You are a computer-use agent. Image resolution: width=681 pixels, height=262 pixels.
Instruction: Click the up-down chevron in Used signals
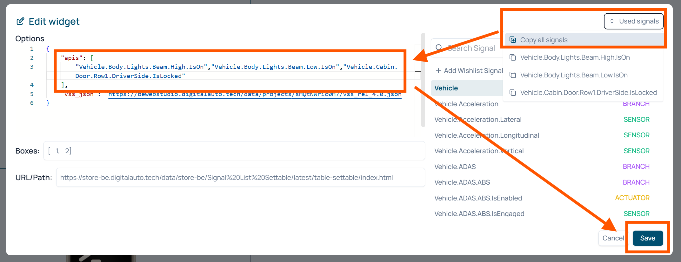click(612, 21)
